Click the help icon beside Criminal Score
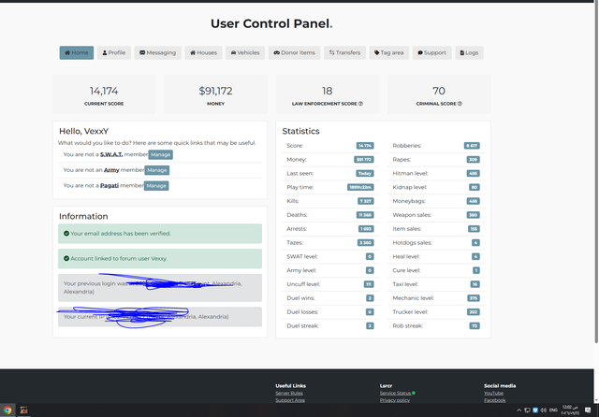The width and height of the screenshot is (599, 417). tap(460, 104)
